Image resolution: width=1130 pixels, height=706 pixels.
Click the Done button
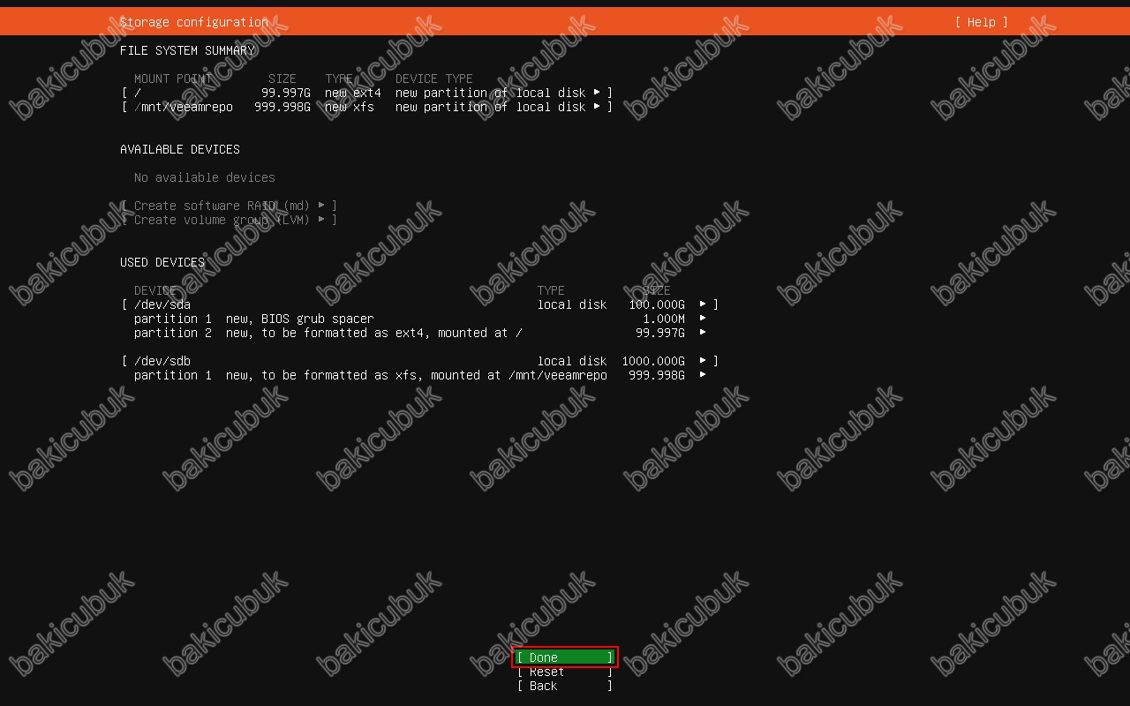click(564, 657)
